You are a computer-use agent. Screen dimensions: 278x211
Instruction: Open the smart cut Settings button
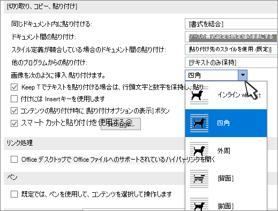121,124
